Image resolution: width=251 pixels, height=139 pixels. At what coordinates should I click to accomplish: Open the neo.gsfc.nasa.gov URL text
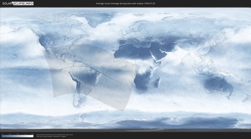[x=45, y=137]
